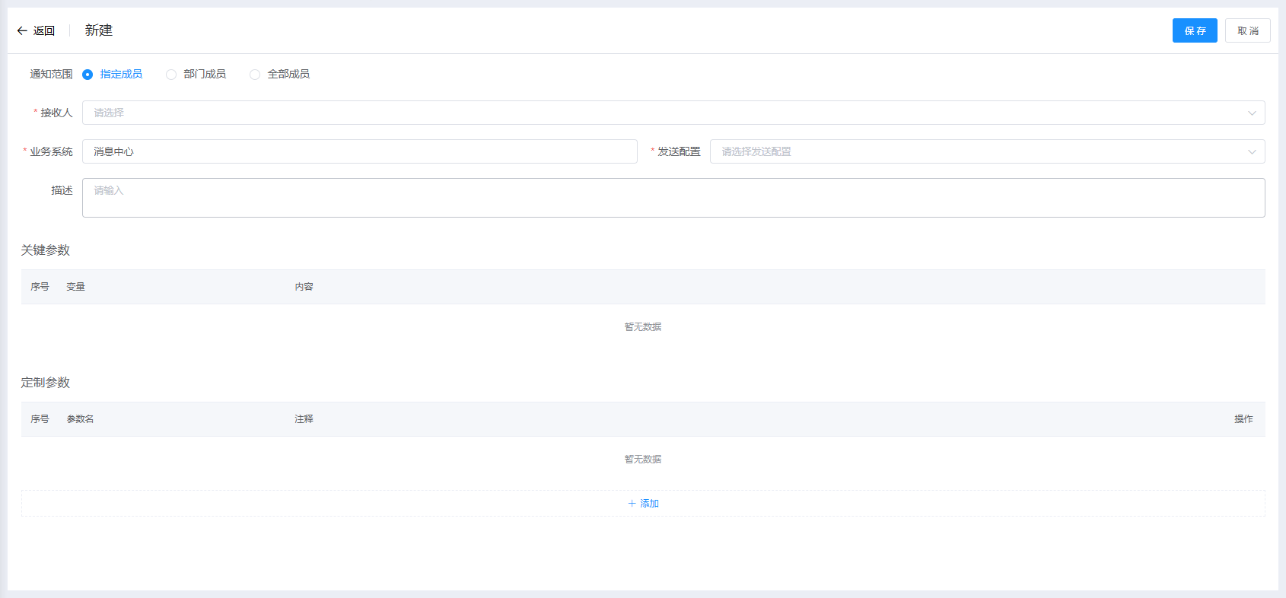Click the back arrow icon
This screenshot has width=1286, height=598.
(x=22, y=30)
